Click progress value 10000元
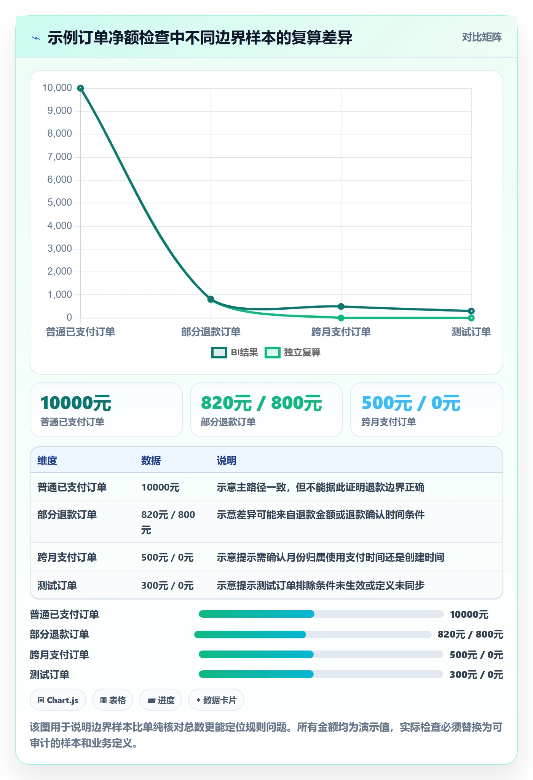Viewport: 533px width, 780px height. (x=469, y=614)
